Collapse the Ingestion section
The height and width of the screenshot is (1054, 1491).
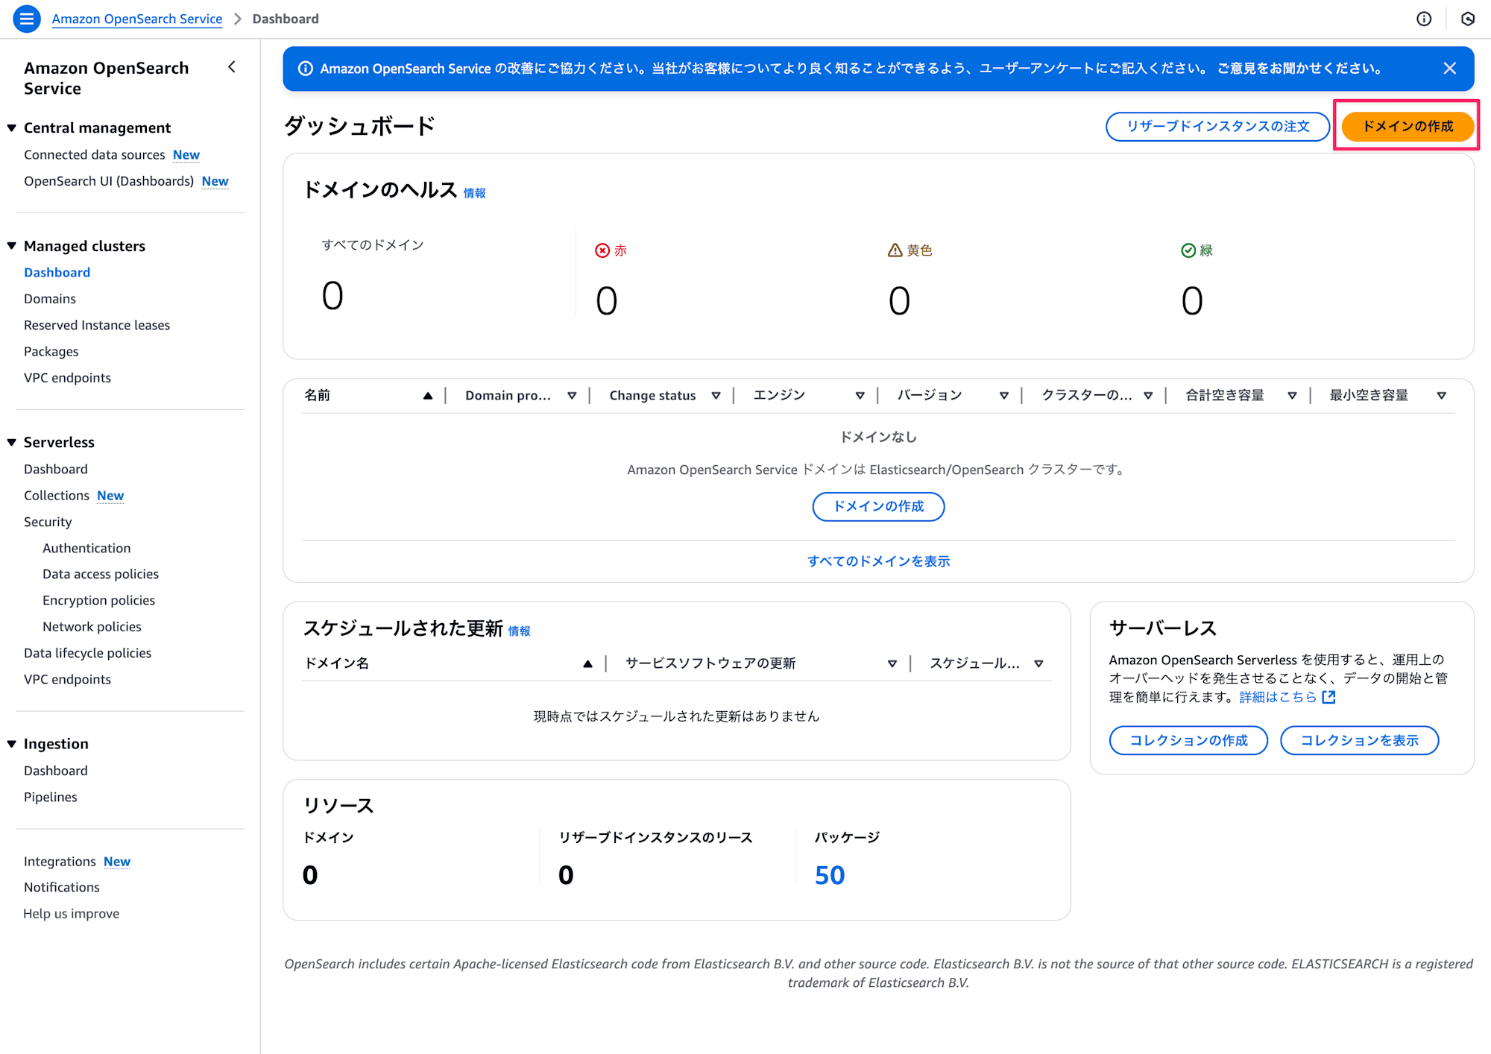[x=12, y=744]
